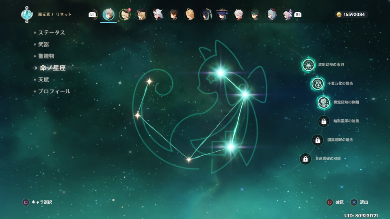The height and width of the screenshot is (219, 390).
Task: Select Xianyun's character portrait
Action: pos(206,15)
